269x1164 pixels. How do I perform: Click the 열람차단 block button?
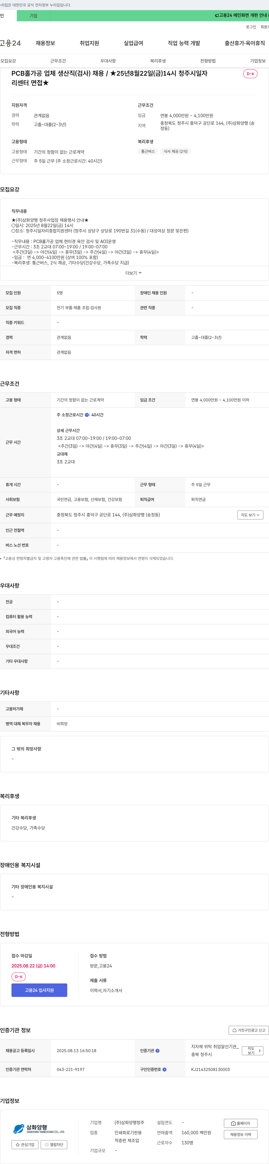54,1145
